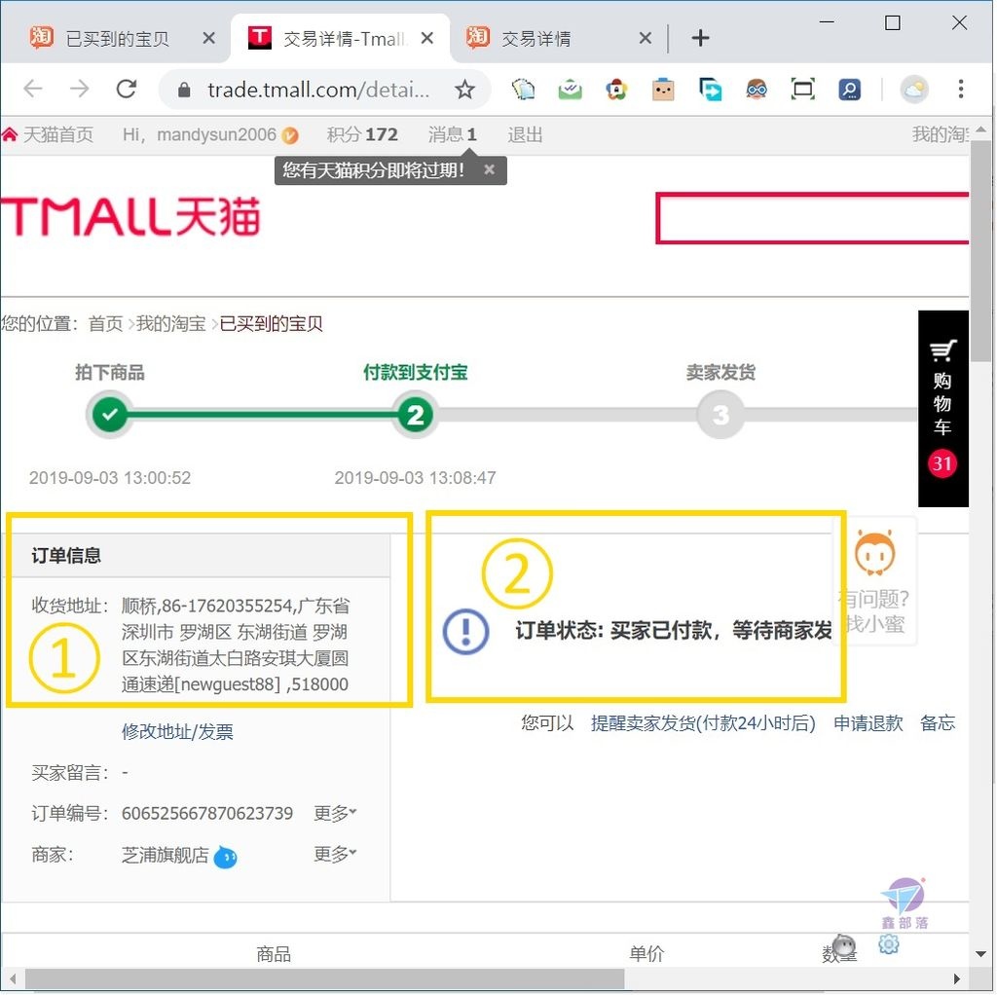Bookmark this page with the star icon
Screen dimensions: 997x995
(464, 90)
